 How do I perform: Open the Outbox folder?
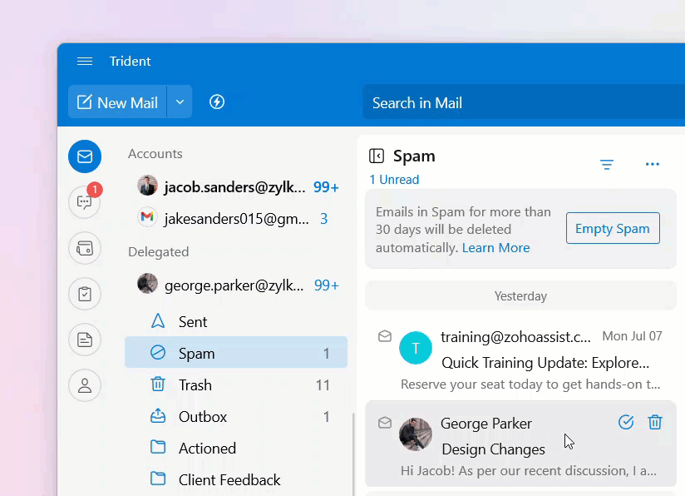(236, 416)
